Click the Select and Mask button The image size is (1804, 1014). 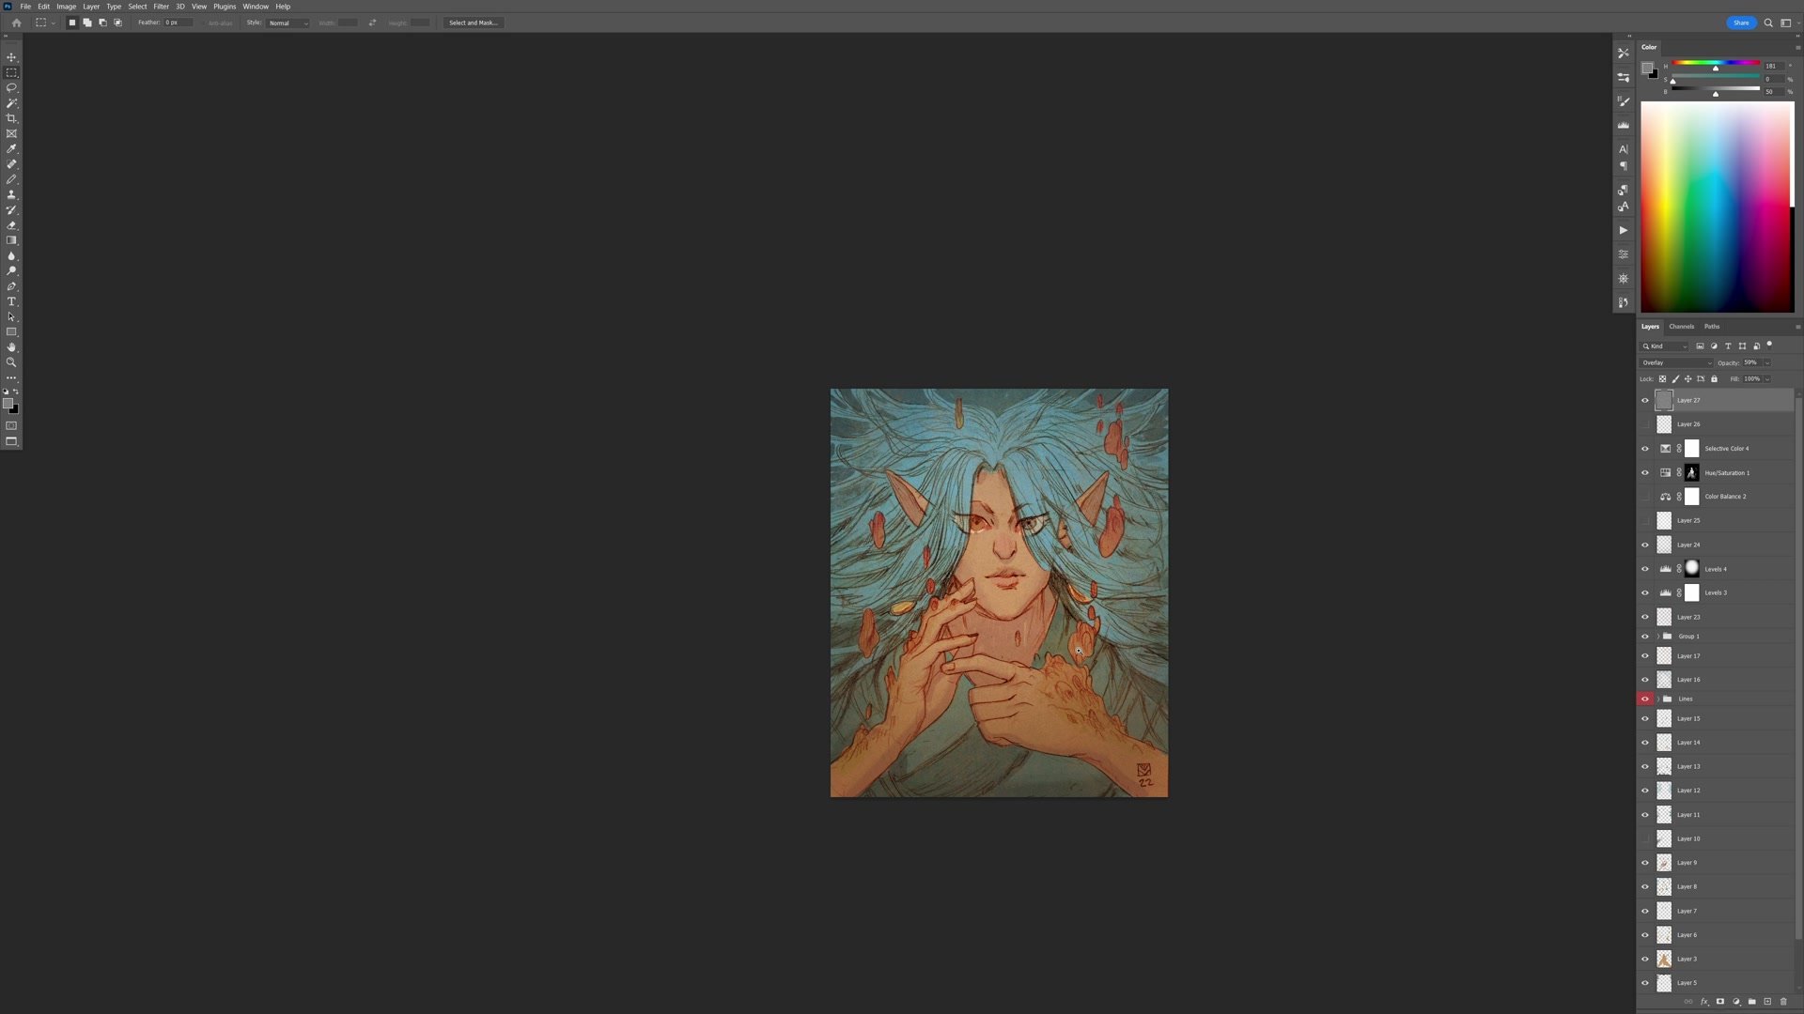[474, 22]
